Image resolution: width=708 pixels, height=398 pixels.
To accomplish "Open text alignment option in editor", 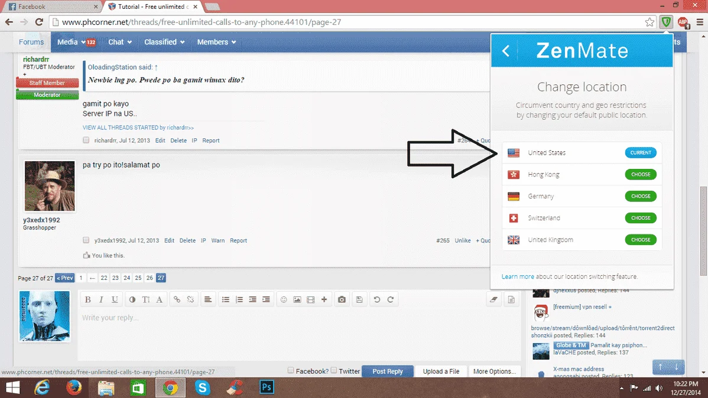I will click(x=207, y=299).
